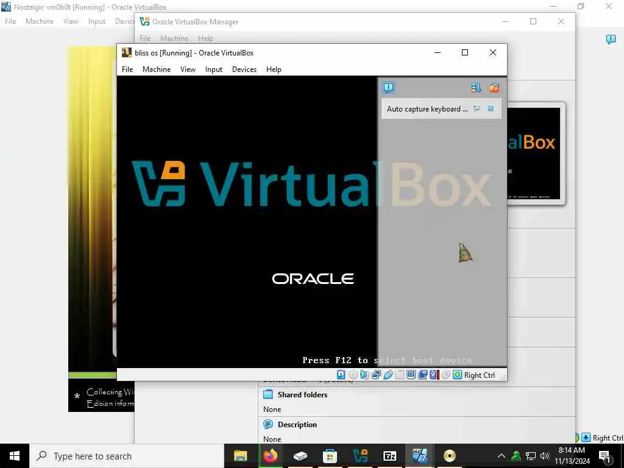624x468 pixels.
Task: Open Firefox from the taskbar
Action: [x=270, y=456]
